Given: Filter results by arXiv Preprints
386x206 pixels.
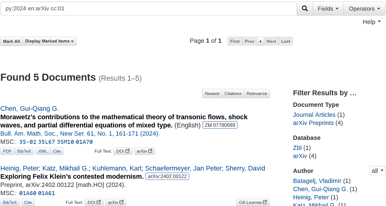Looking at the screenshot, I should (x=313, y=123).
